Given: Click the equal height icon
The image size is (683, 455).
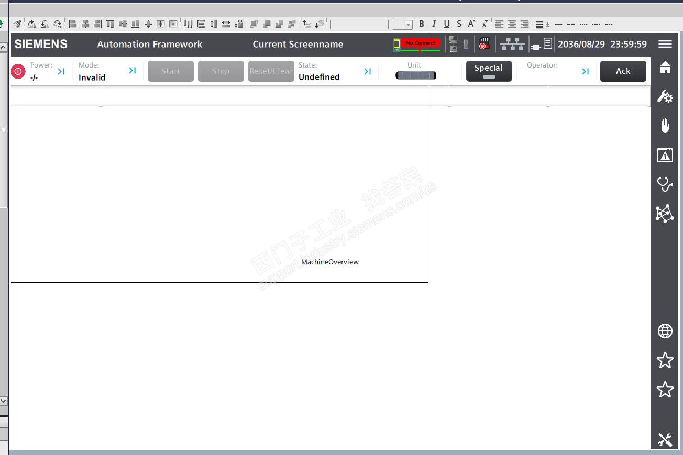Looking at the screenshot, I should [x=214, y=24].
